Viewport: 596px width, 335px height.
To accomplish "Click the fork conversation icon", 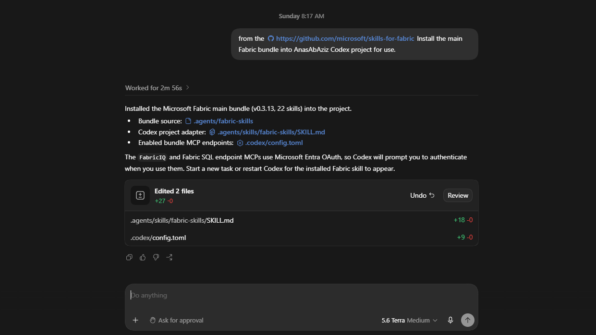I will click(170, 257).
